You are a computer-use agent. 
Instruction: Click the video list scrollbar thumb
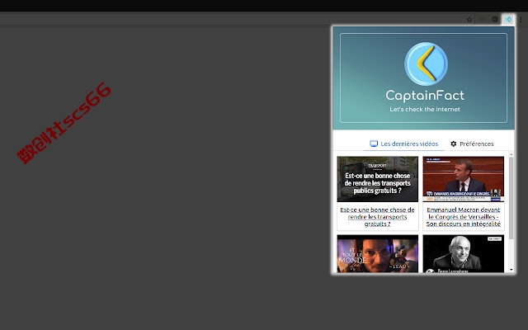click(x=511, y=198)
